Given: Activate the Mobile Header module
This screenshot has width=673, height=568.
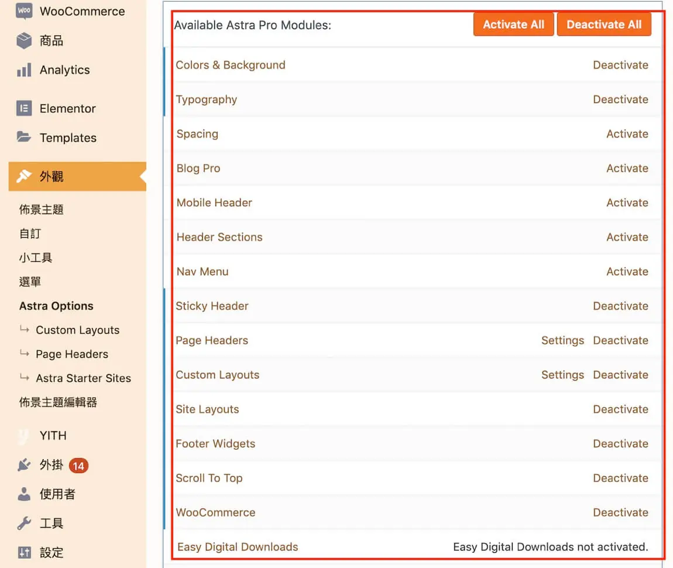Looking at the screenshot, I should pyautogui.click(x=627, y=202).
